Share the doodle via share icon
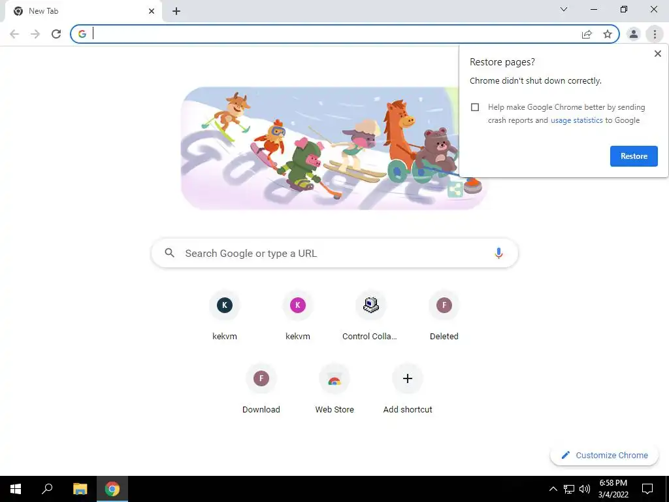Screen dimensions: 669x502 coord(455,189)
